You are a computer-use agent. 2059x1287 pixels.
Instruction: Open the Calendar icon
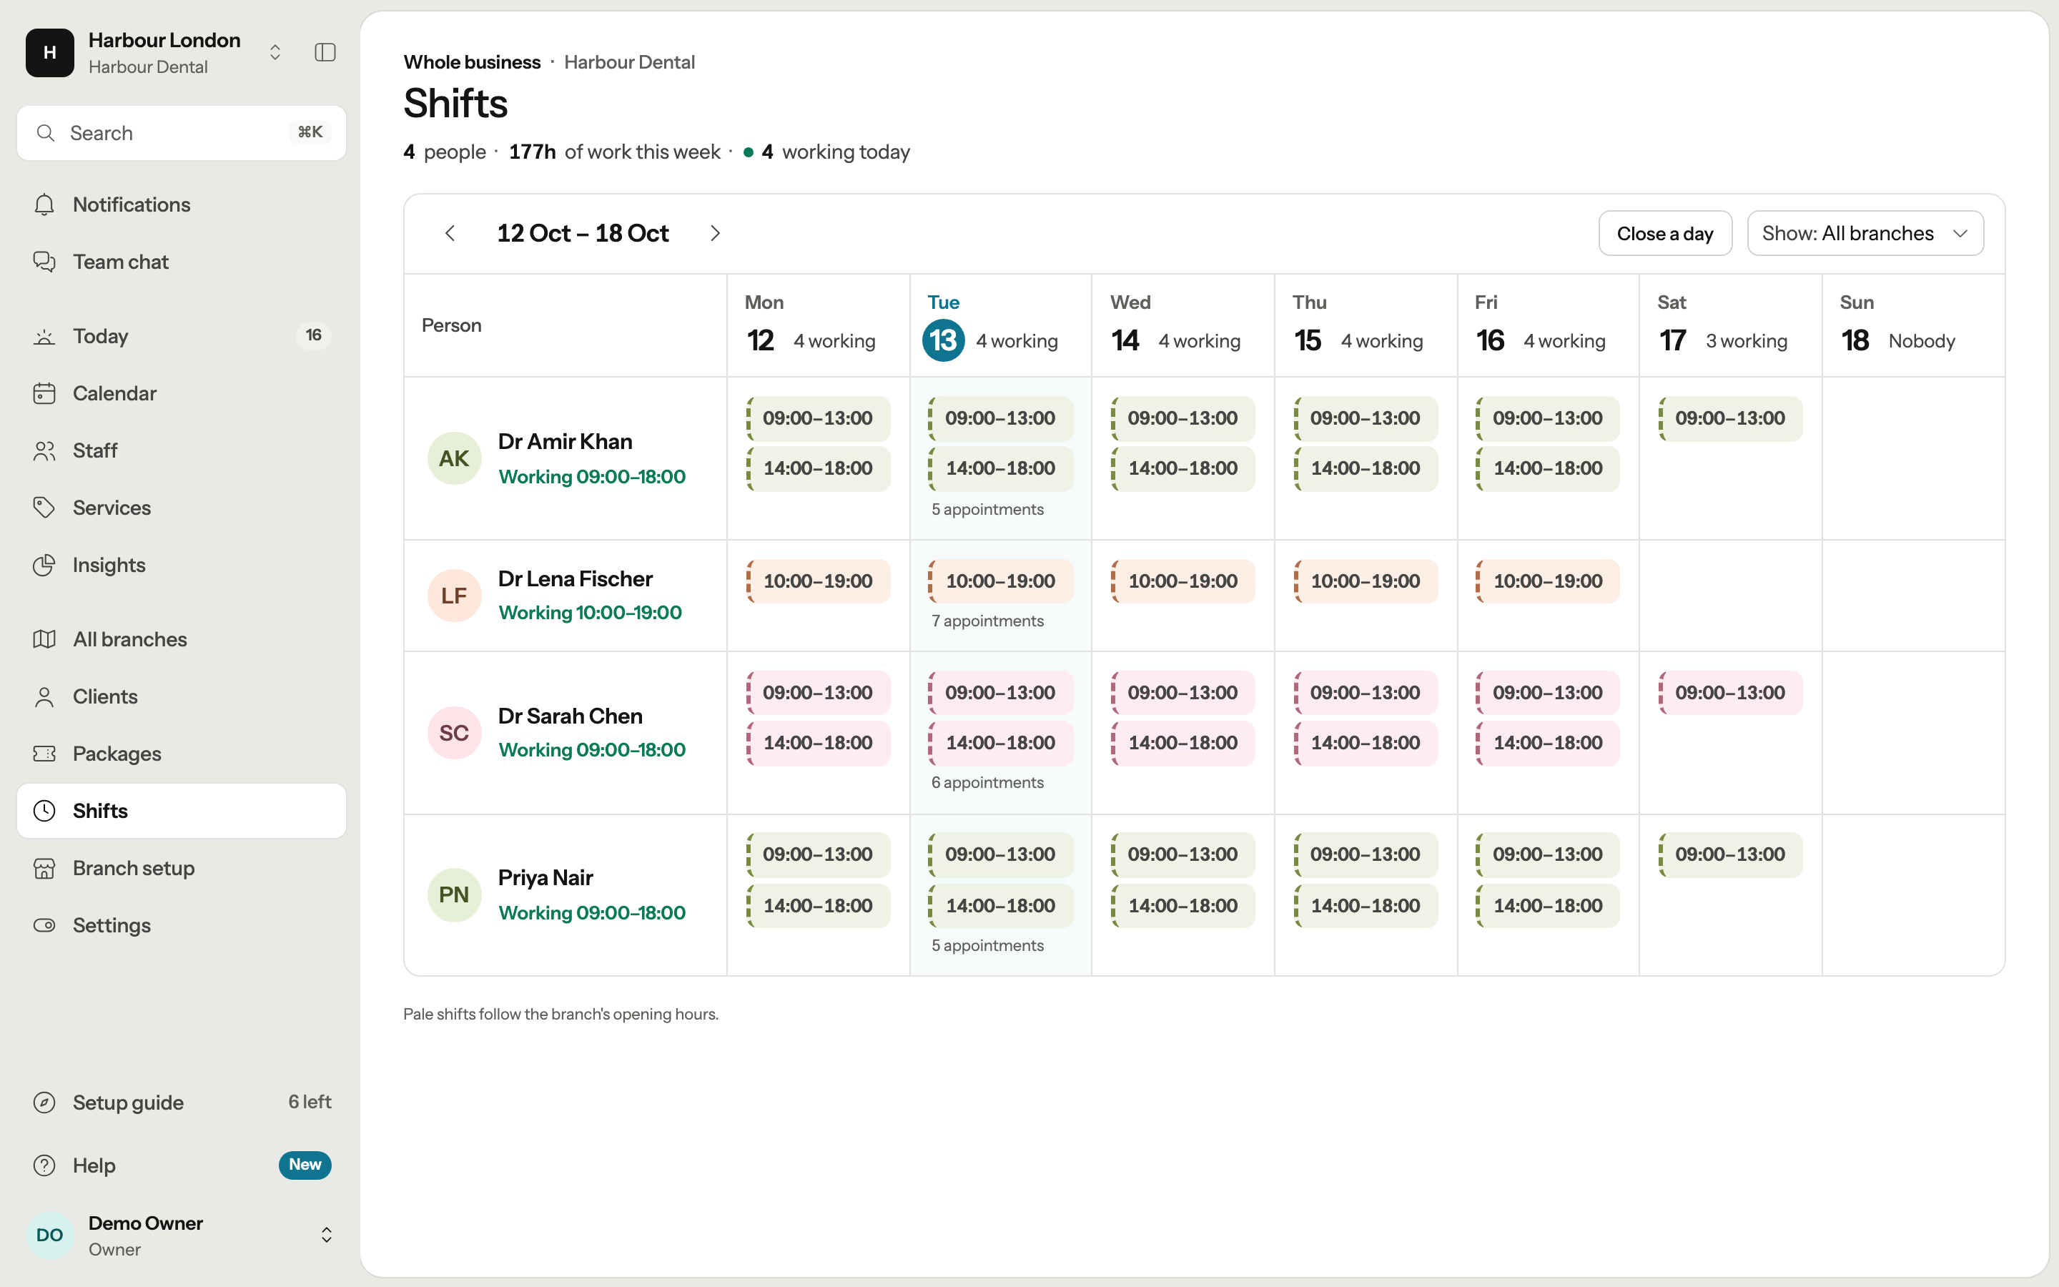click(44, 393)
